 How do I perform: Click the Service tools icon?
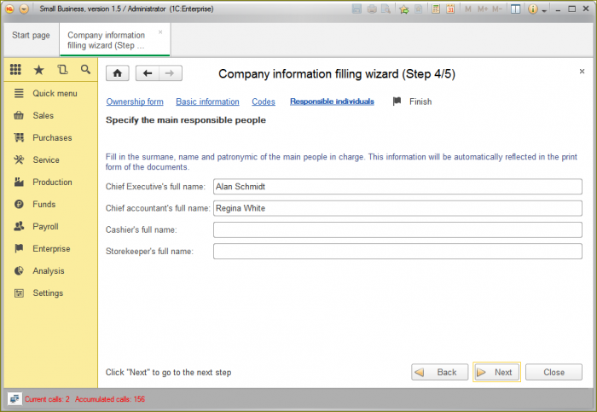[x=19, y=160]
